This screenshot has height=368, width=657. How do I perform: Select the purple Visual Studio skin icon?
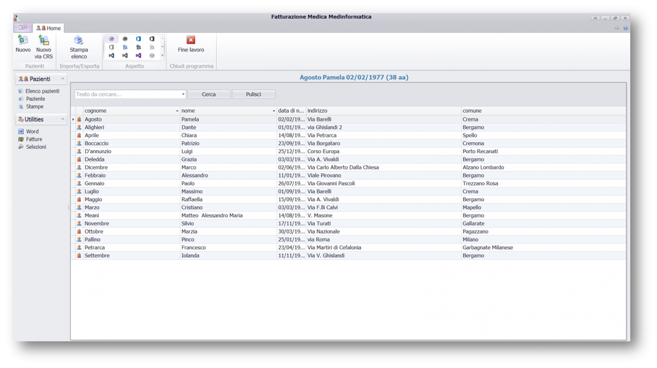pyautogui.click(x=139, y=55)
